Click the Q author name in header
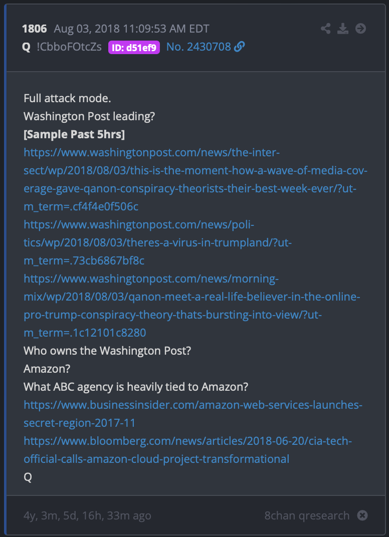This screenshot has width=389, height=537. (26, 47)
